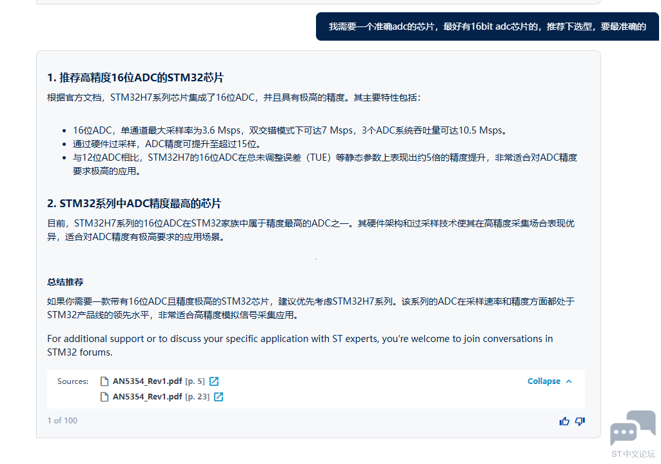Click the document icon of the second source
The height and width of the screenshot is (464, 661).
click(x=104, y=397)
